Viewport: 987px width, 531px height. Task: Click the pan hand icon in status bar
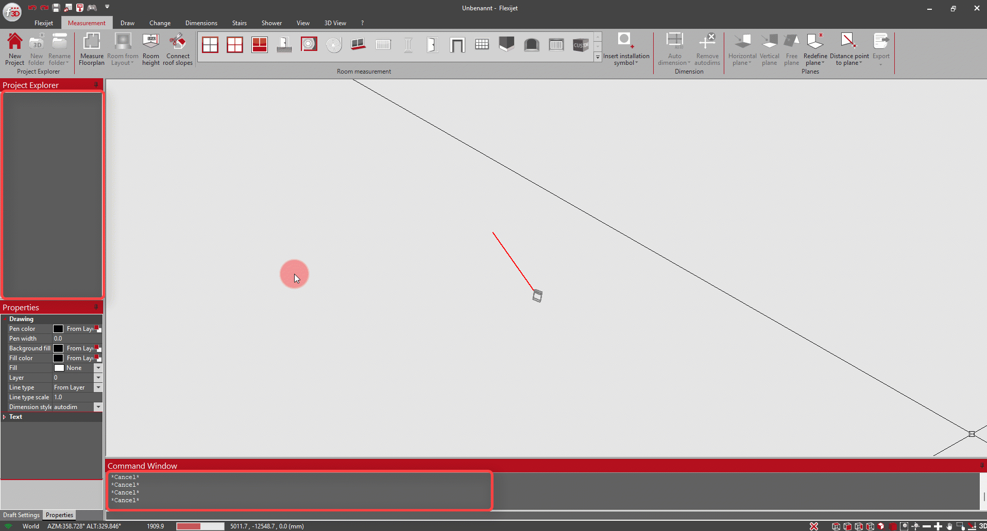[x=949, y=526]
